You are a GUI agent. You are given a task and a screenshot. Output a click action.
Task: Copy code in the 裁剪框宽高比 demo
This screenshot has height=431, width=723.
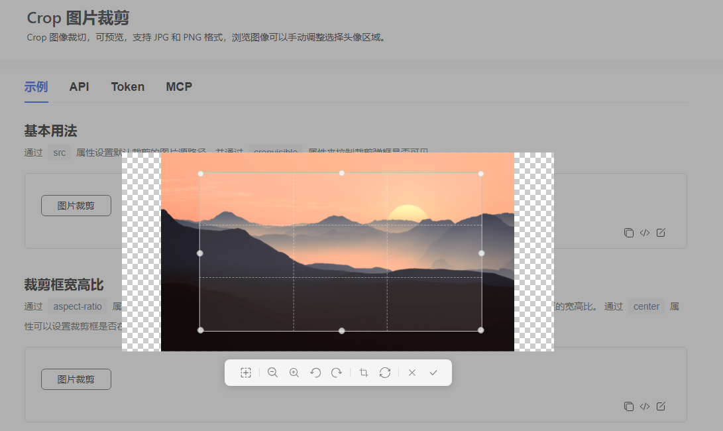click(628, 406)
